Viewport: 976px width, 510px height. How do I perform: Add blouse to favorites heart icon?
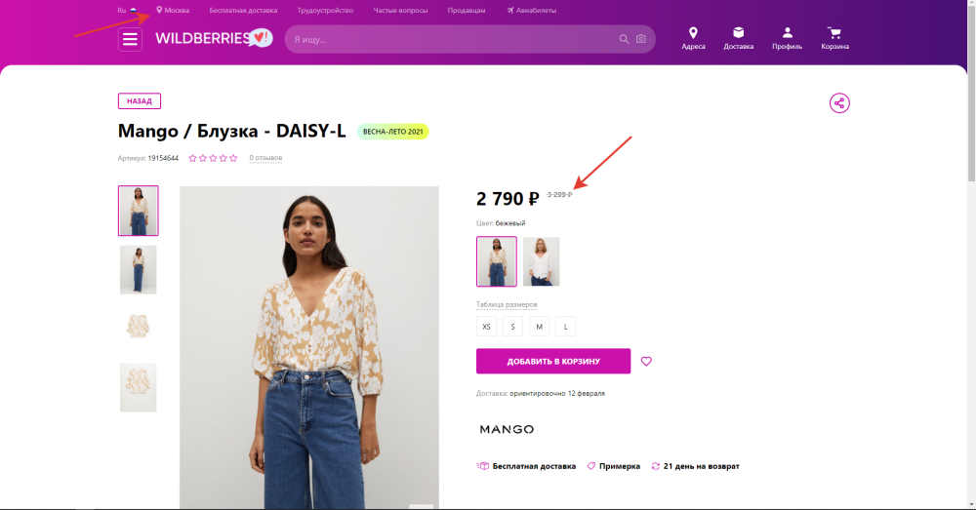(646, 362)
